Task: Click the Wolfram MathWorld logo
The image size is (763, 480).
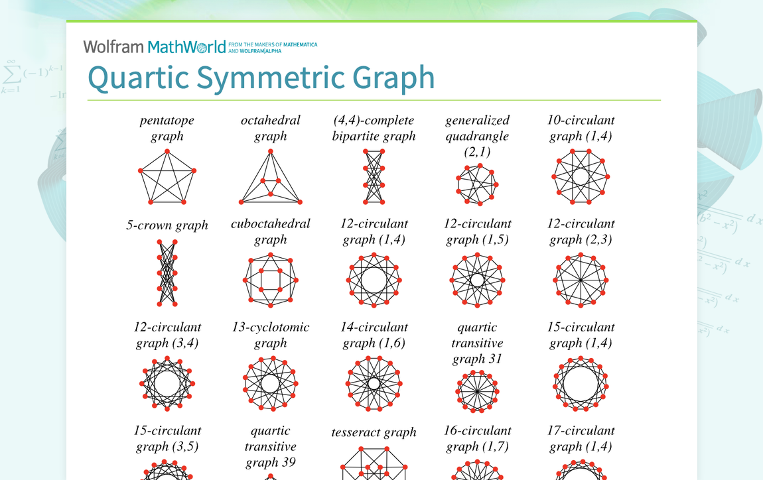Action: click(154, 46)
